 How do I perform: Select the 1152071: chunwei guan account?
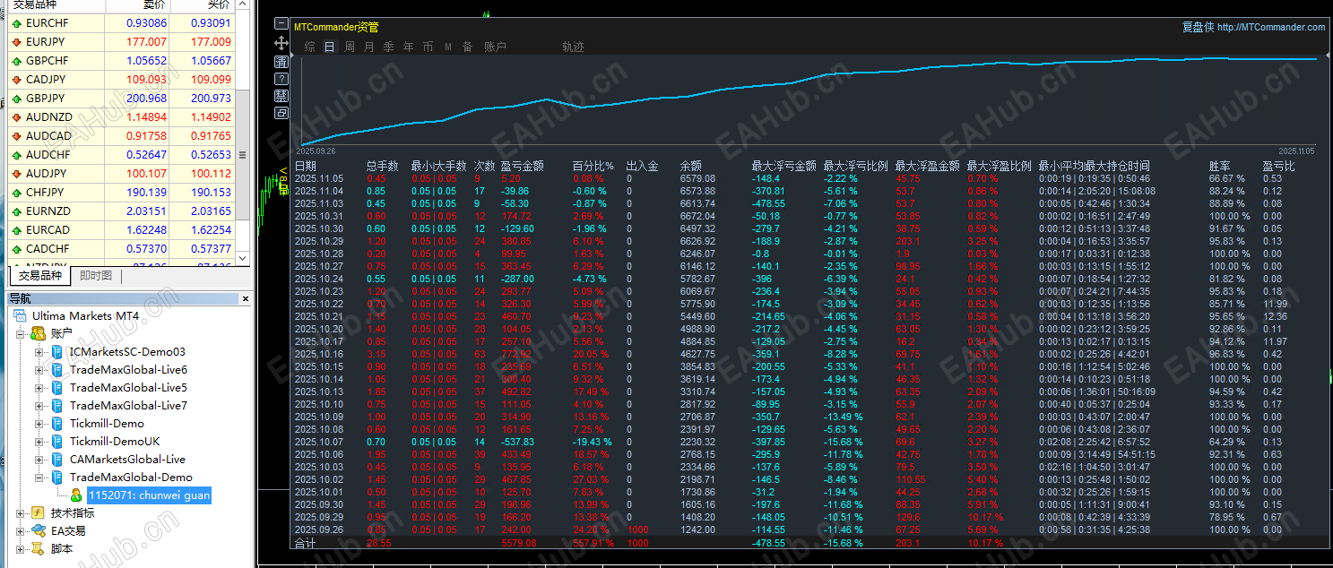point(148,495)
